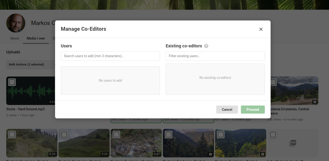Click the Search users to add field
Viewport: 329px width, 161px height.
(110, 56)
